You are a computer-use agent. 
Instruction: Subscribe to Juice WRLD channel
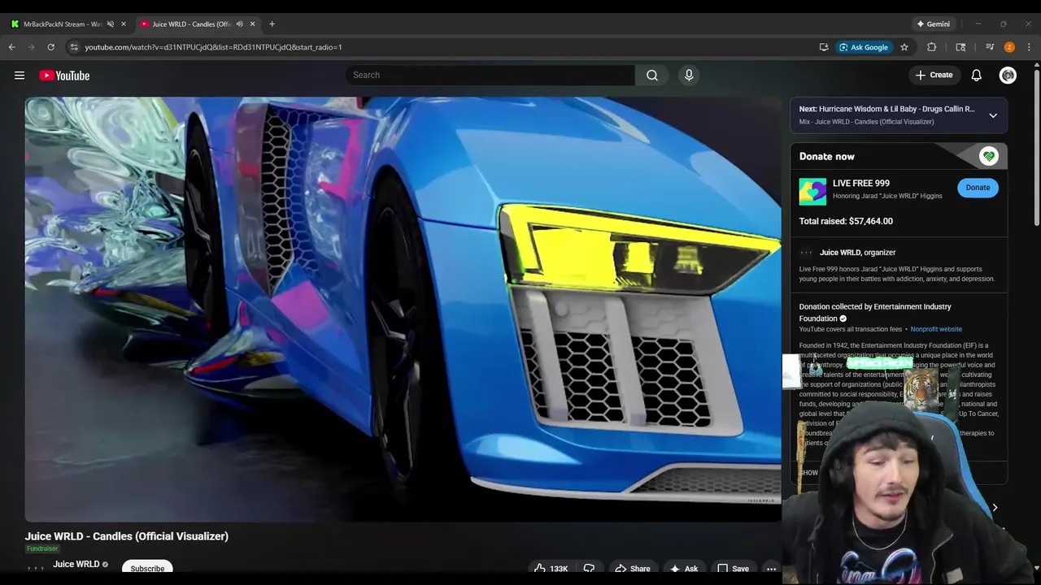pyautogui.click(x=147, y=568)
